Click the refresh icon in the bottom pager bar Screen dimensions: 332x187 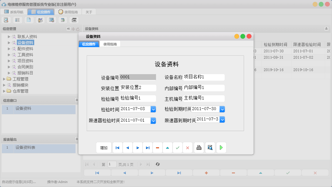[x=158, y=164]
